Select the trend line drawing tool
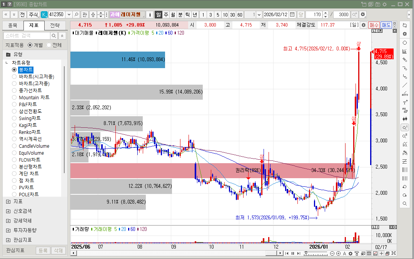The image size is (414, 259). [x=404, y=85]
